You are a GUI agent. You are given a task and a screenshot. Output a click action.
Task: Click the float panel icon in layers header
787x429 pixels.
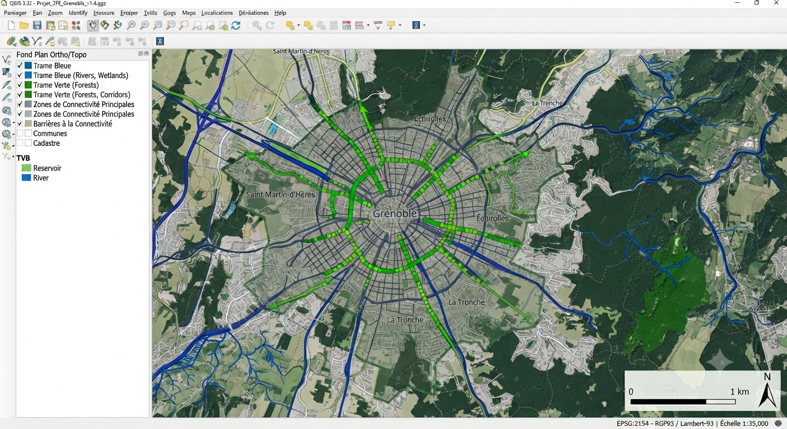[x=141, y=54]
